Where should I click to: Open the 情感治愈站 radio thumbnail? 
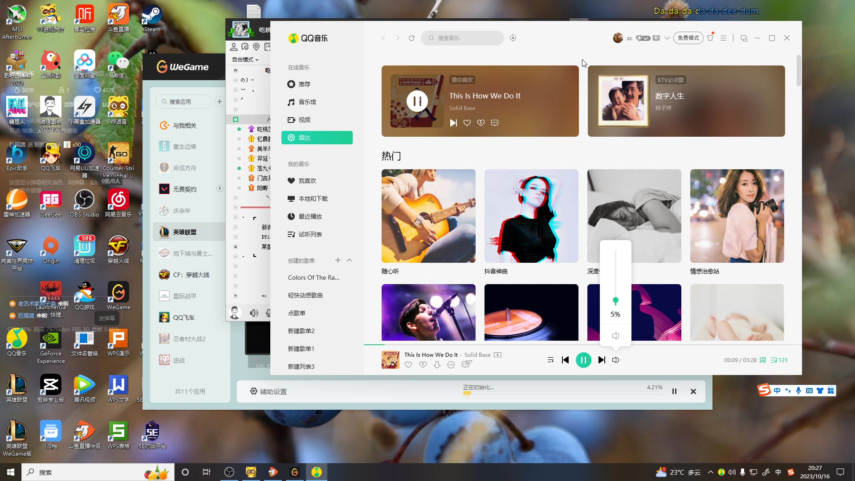click(x=737, y=216)
